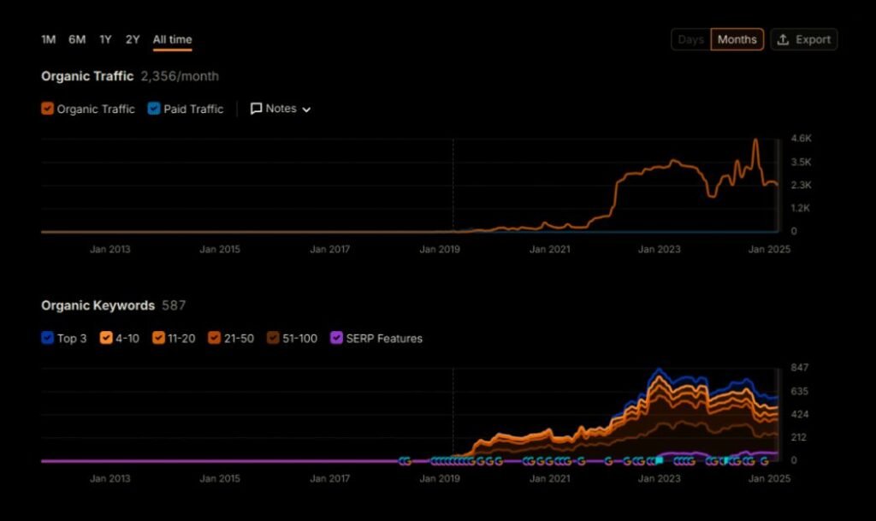876x521 pixels.
Task: Hide the 11-20 keyword positions series
Action: (x=158, y=338)
